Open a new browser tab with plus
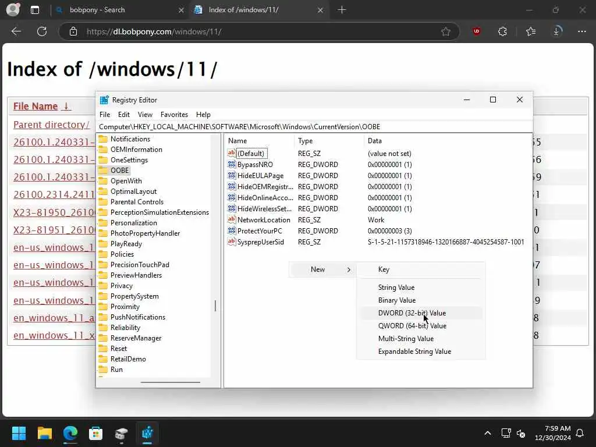The height and width of the screenshot is (447, 596). pos(342,10)
